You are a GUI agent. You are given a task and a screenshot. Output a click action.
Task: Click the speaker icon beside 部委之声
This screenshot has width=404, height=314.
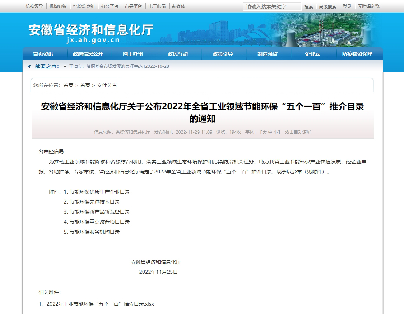pos(29,66)
